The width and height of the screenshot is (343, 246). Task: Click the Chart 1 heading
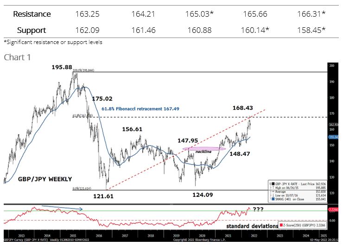coord(17,57)
